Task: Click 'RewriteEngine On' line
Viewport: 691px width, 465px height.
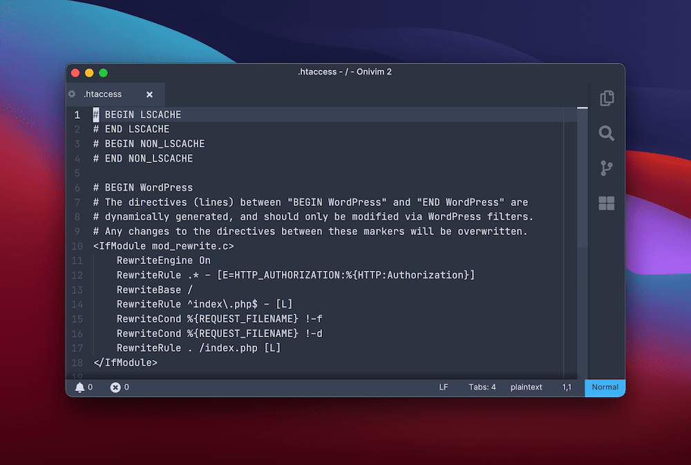Action: tap(164, 260)
